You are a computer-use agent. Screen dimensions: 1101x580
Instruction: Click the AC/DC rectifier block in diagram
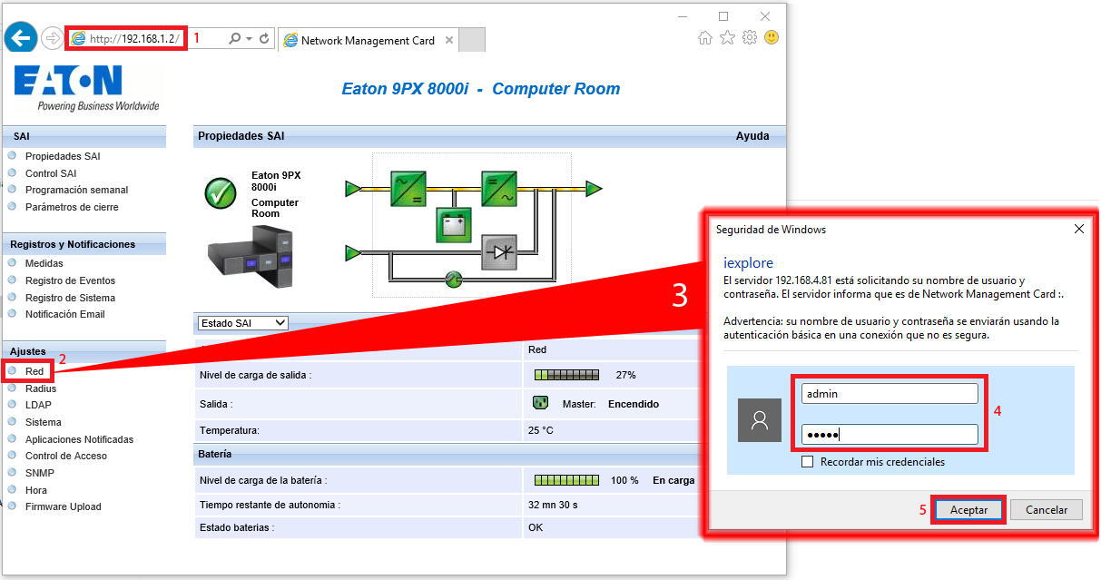(x=408, y=189)
